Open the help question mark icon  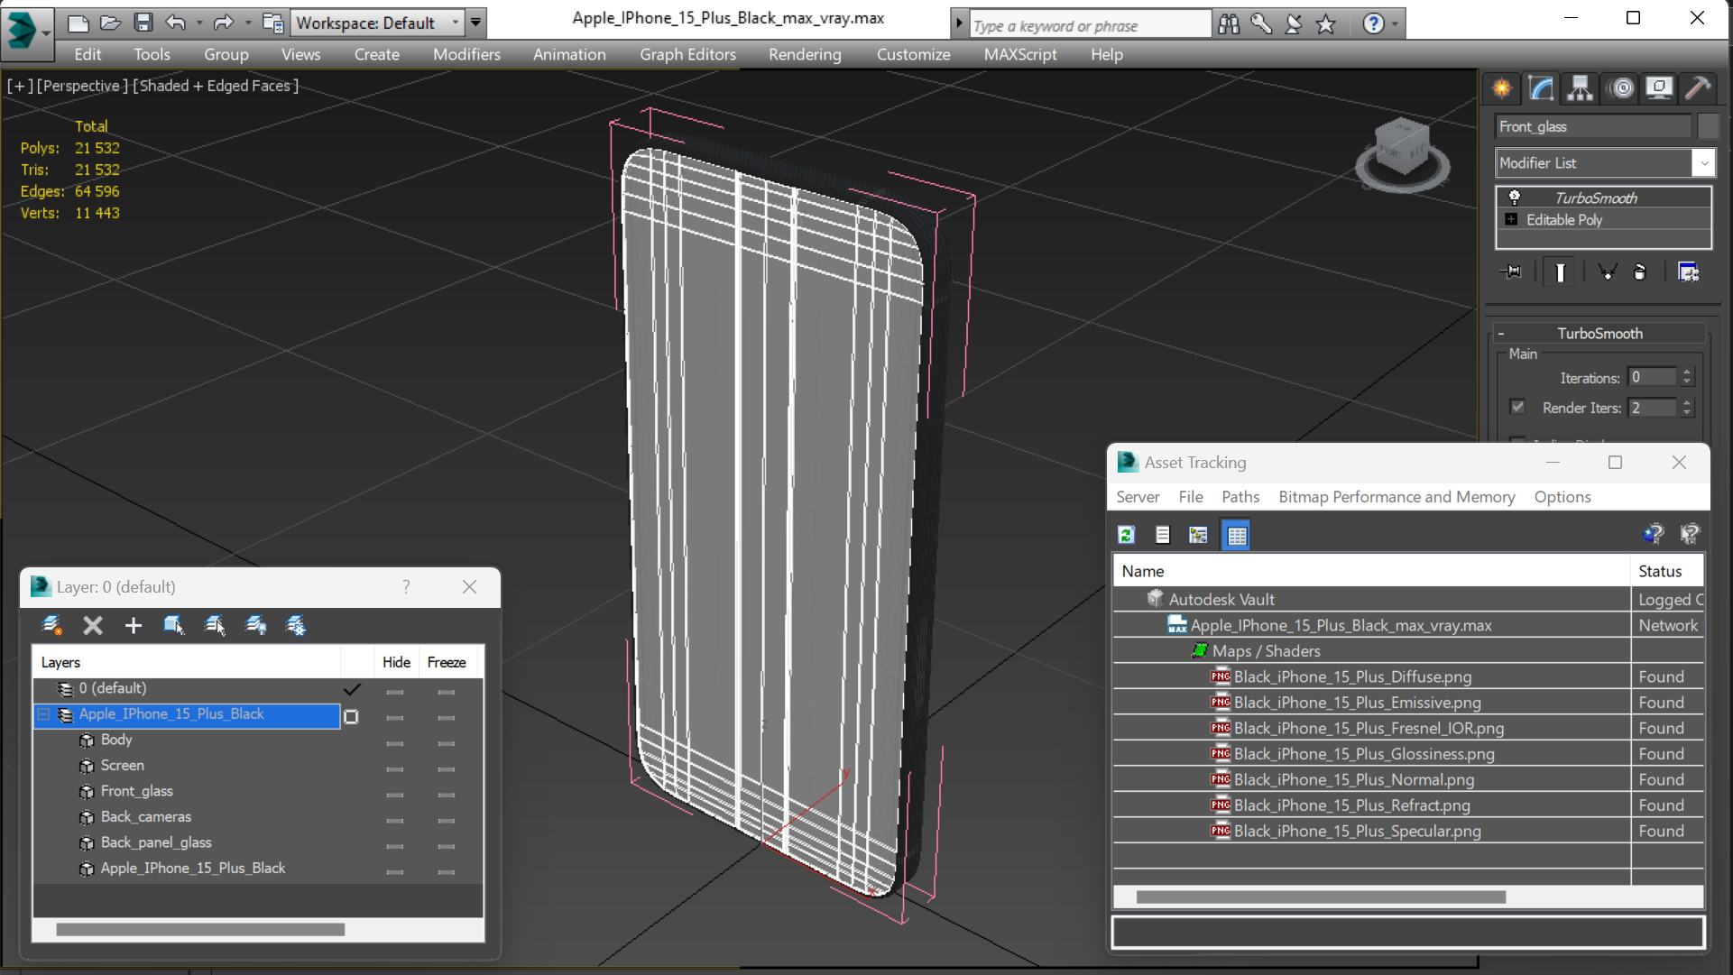1372,24
